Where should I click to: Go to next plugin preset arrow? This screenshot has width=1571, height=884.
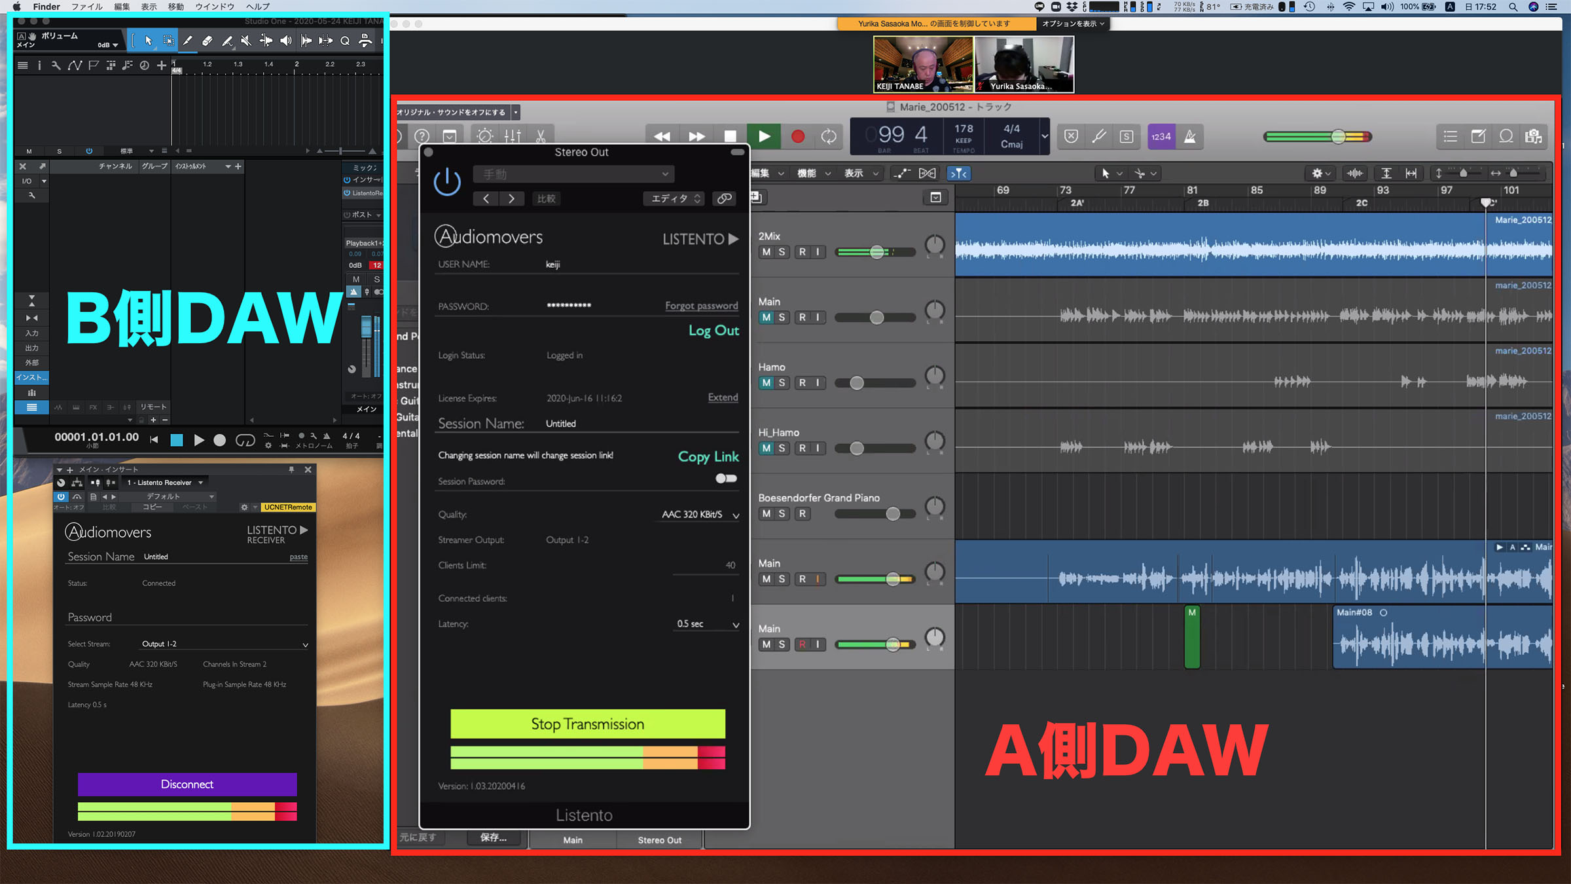point(511,198)
